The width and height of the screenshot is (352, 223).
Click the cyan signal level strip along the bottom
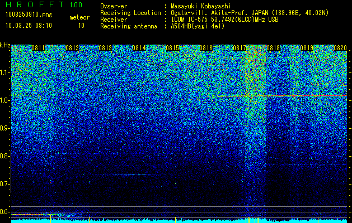[x=179, y=221]
